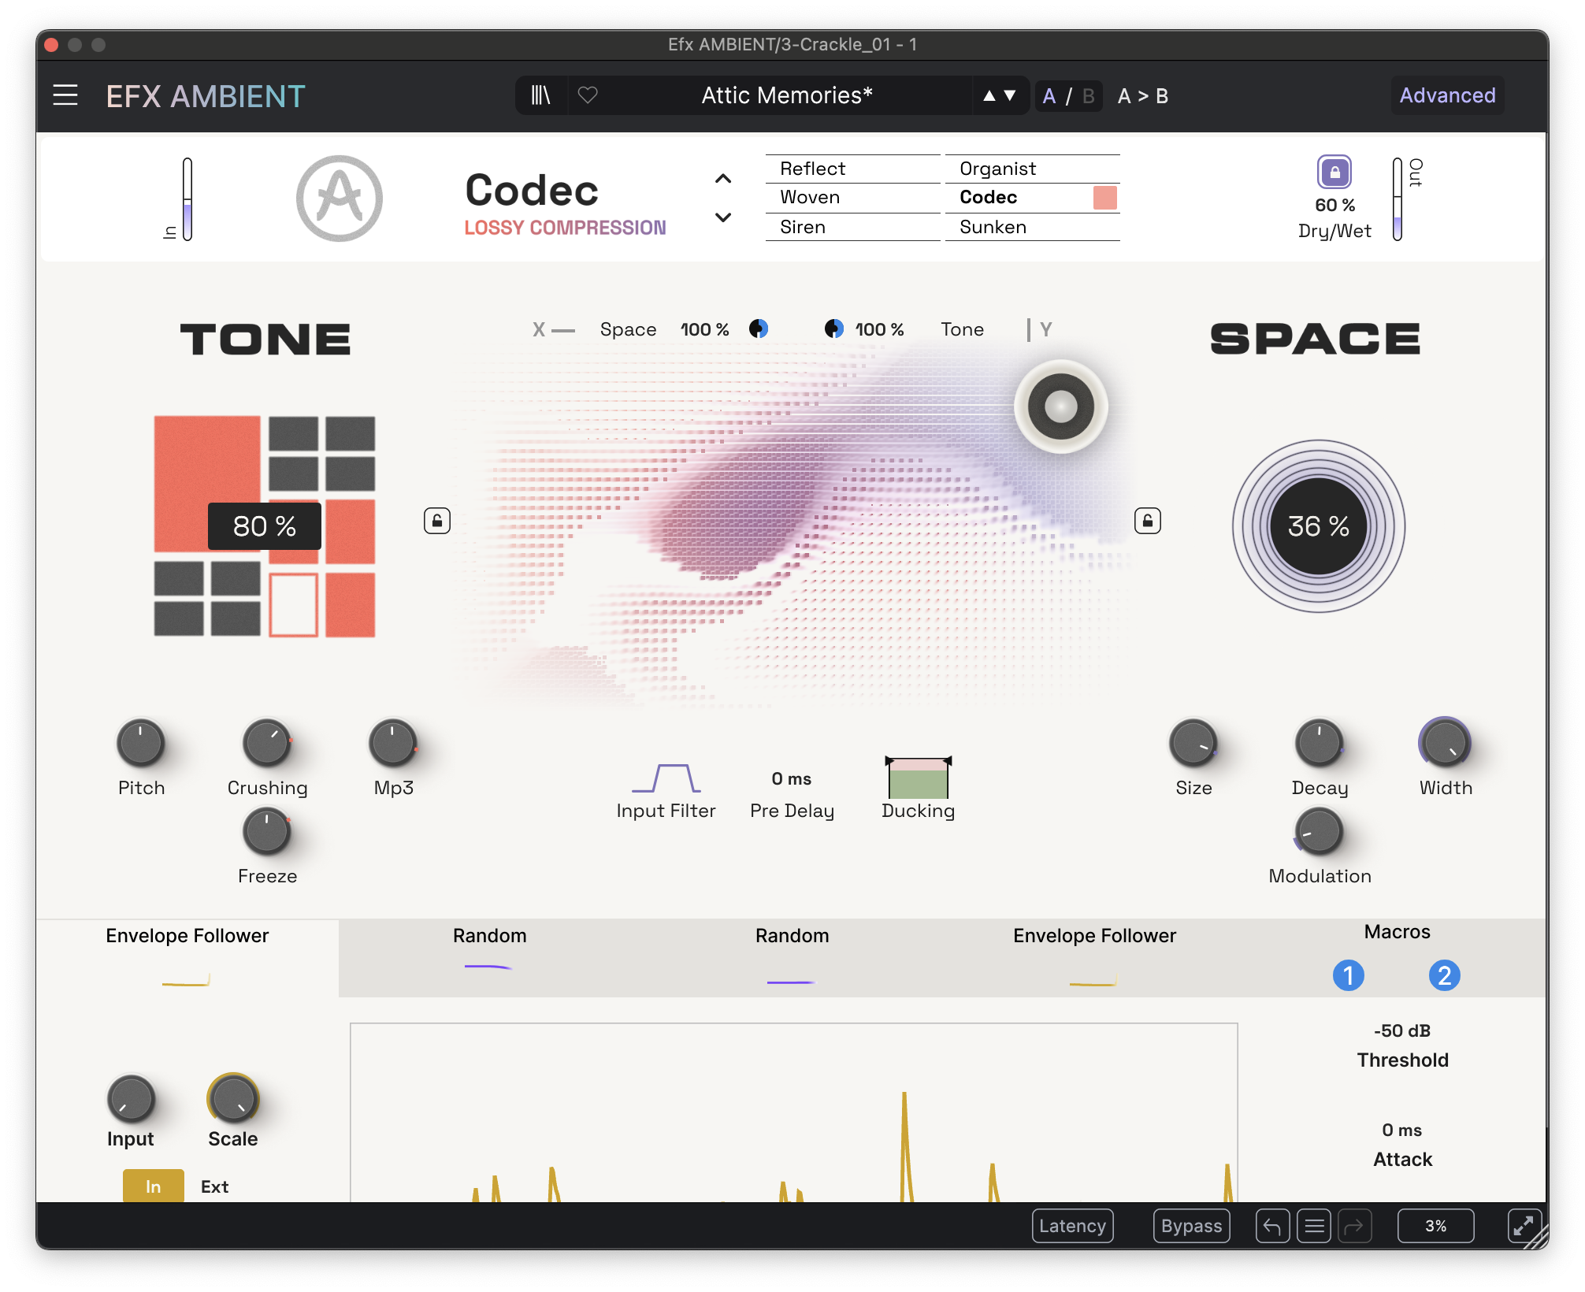This screenshot has height=1292, width=1585.
Task: Click the down chevron to load next effect
Action: coord(722,218)
